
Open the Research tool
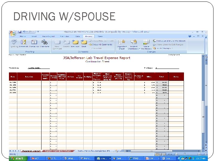24,44
